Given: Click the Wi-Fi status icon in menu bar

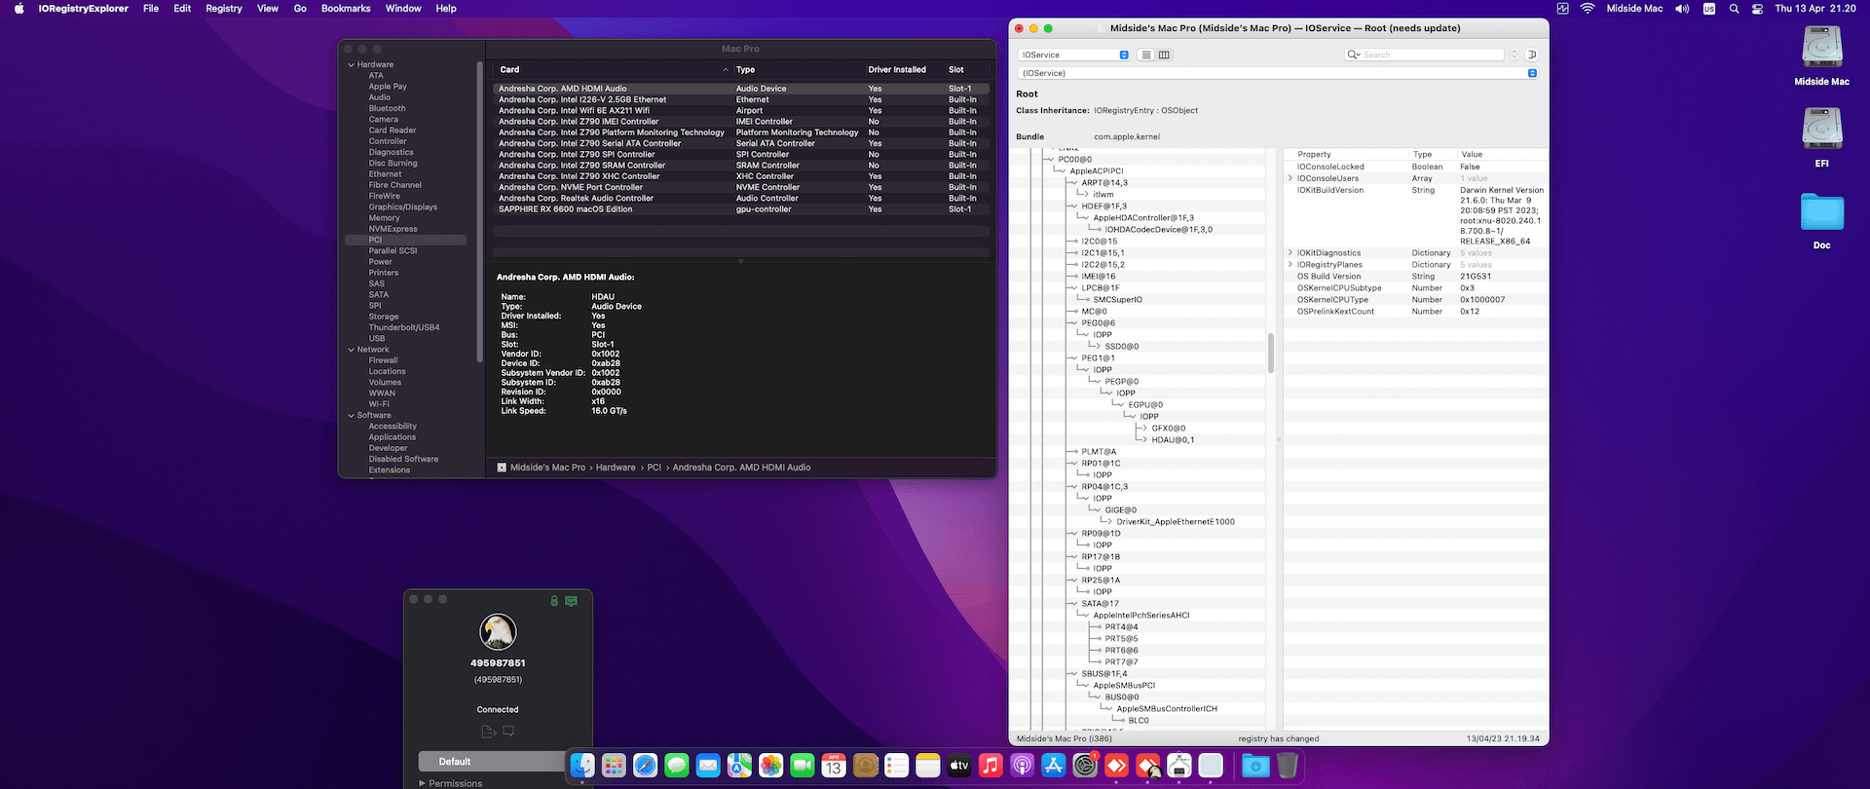Looking at the screenshot, I should coord(1588,9).
